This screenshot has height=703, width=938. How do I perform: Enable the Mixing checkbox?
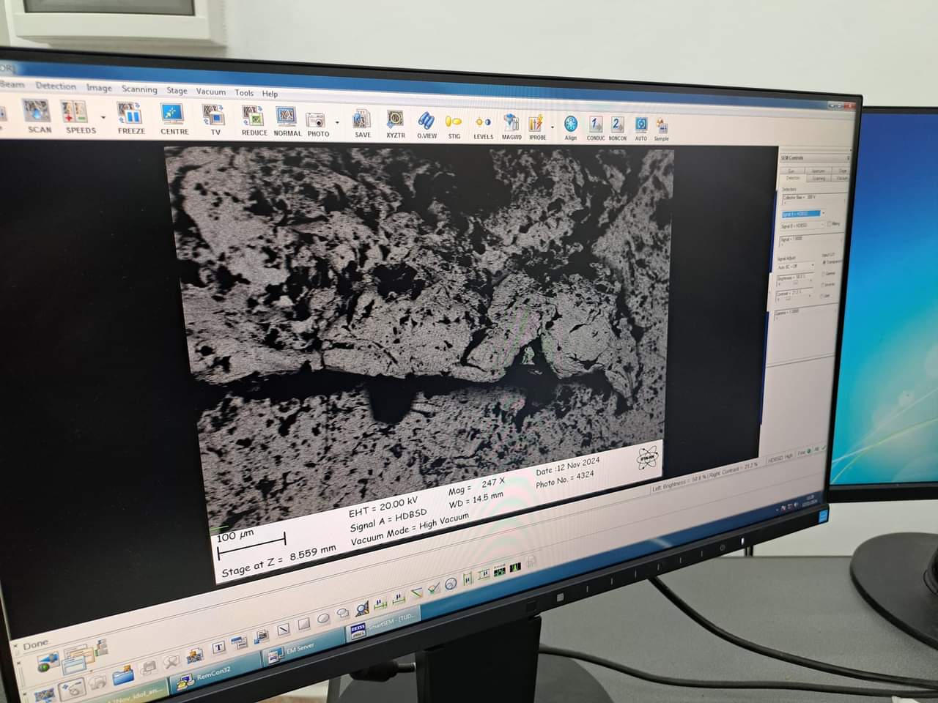pyautogui.click(x=829, y=224)
